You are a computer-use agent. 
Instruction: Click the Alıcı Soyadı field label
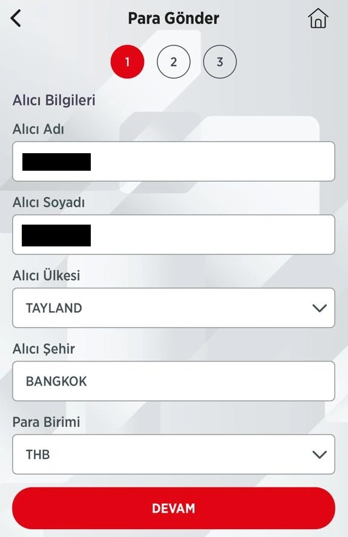(48, 202)
